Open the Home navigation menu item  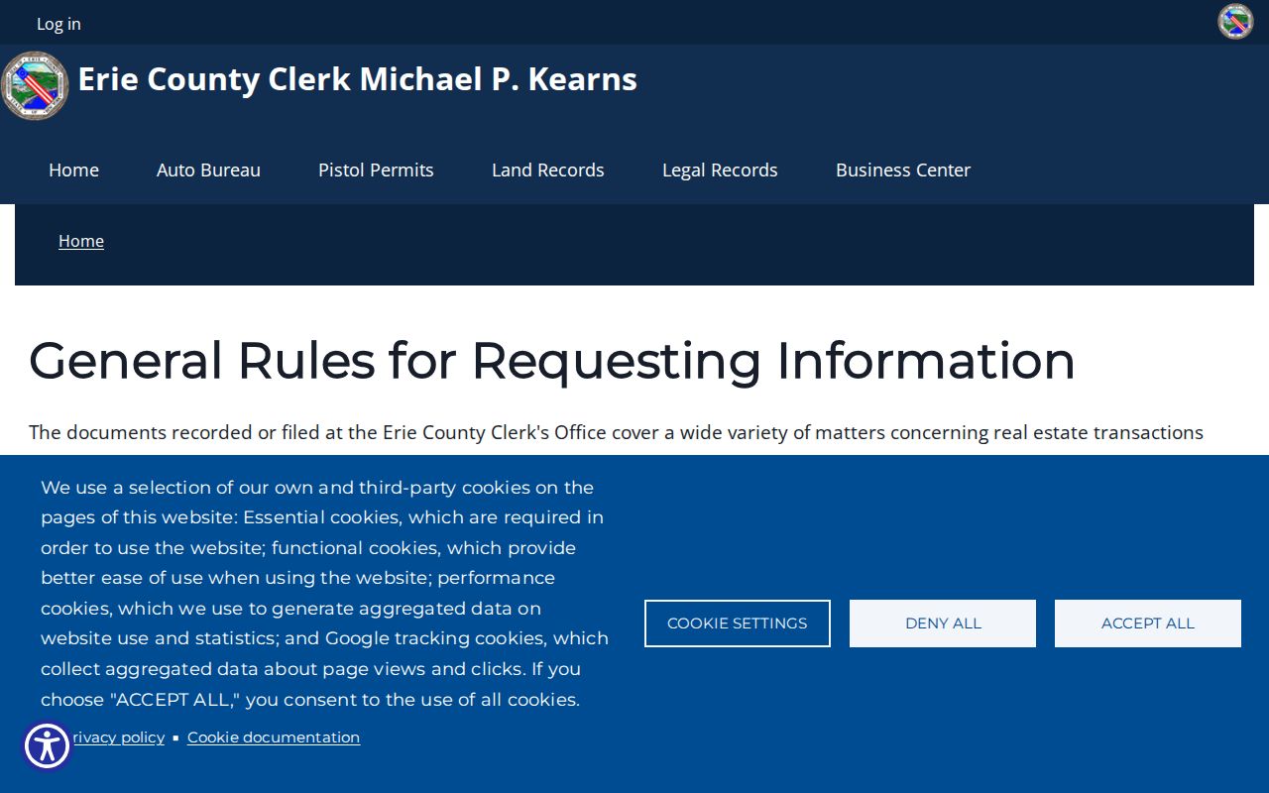click(73, 170)
